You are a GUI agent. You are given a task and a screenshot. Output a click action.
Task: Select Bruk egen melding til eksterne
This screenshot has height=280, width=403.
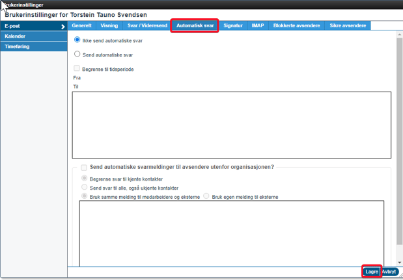208,196
